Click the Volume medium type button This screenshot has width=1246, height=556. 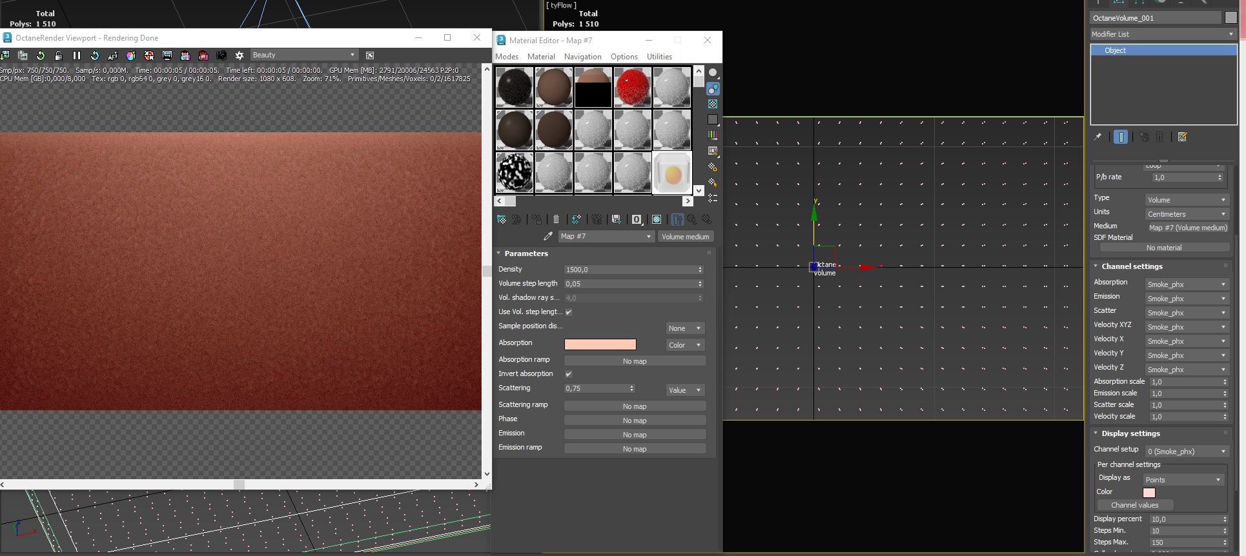point(685,237)
